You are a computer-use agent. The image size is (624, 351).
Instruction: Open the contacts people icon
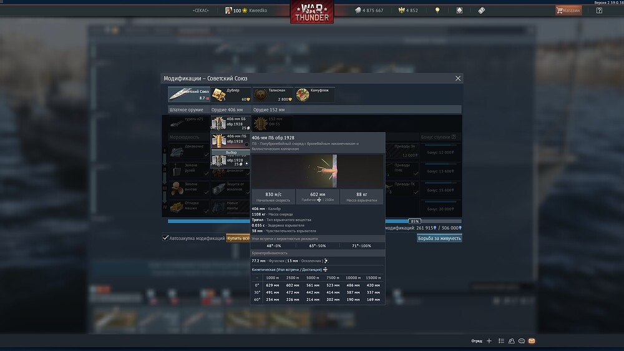click(x=512, y=341)
